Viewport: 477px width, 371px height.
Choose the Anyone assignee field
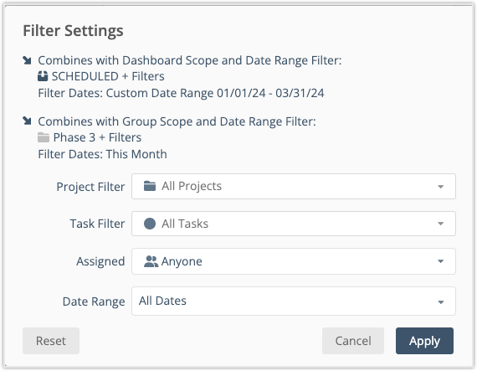pyautogui.click(x=294, y=261)
